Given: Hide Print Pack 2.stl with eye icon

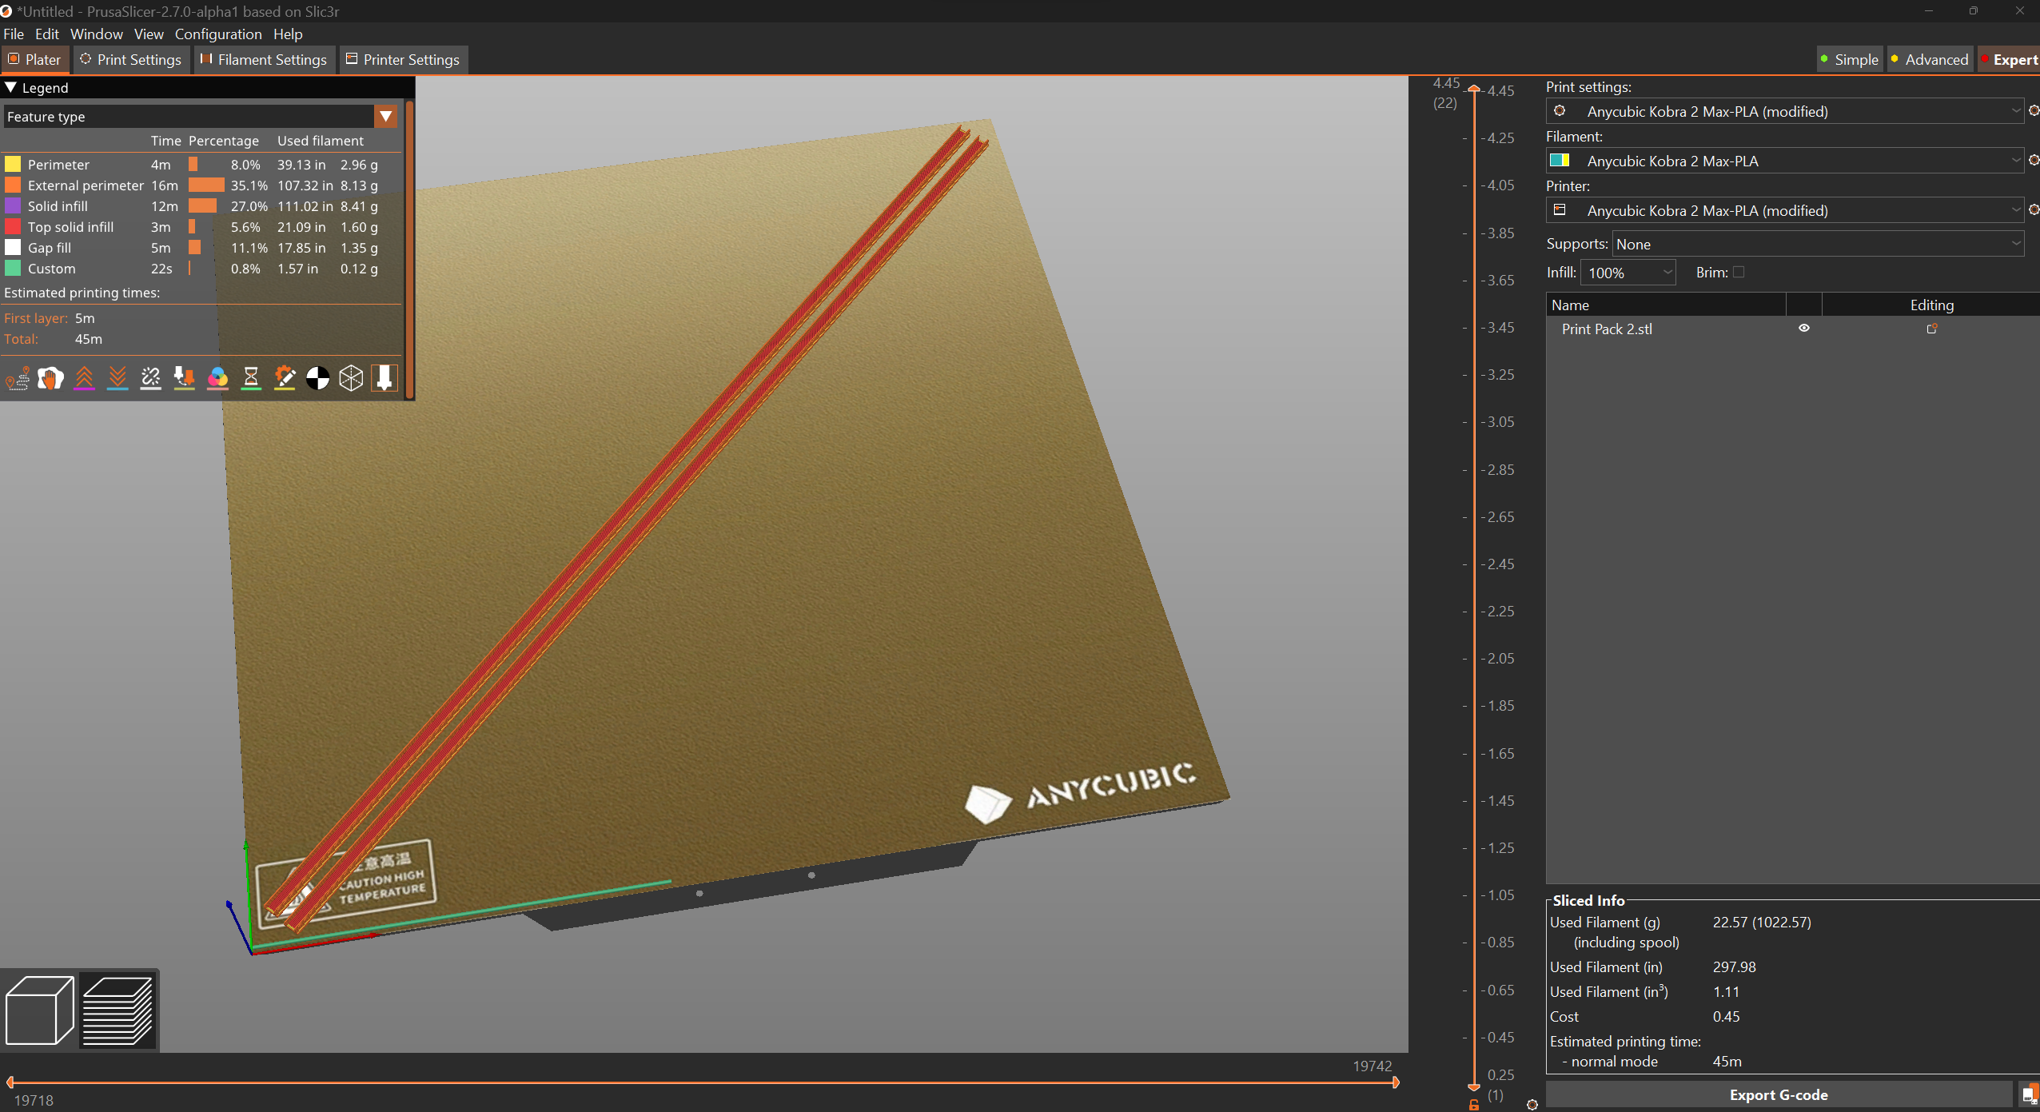Looking at the screenshot, I should 1804,329.
